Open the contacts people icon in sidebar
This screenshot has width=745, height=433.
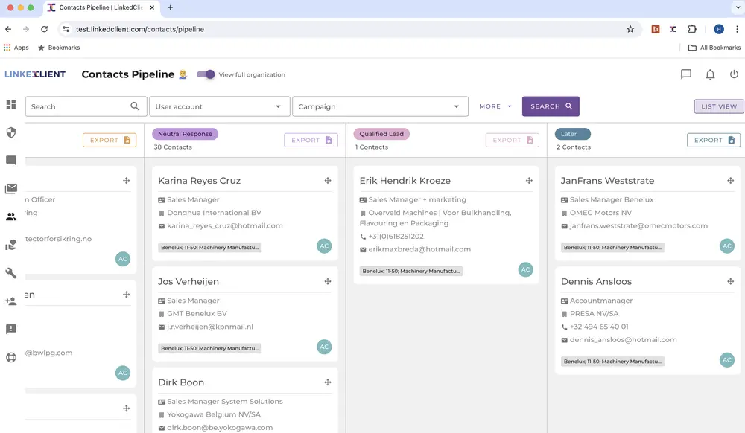(11, 216)
